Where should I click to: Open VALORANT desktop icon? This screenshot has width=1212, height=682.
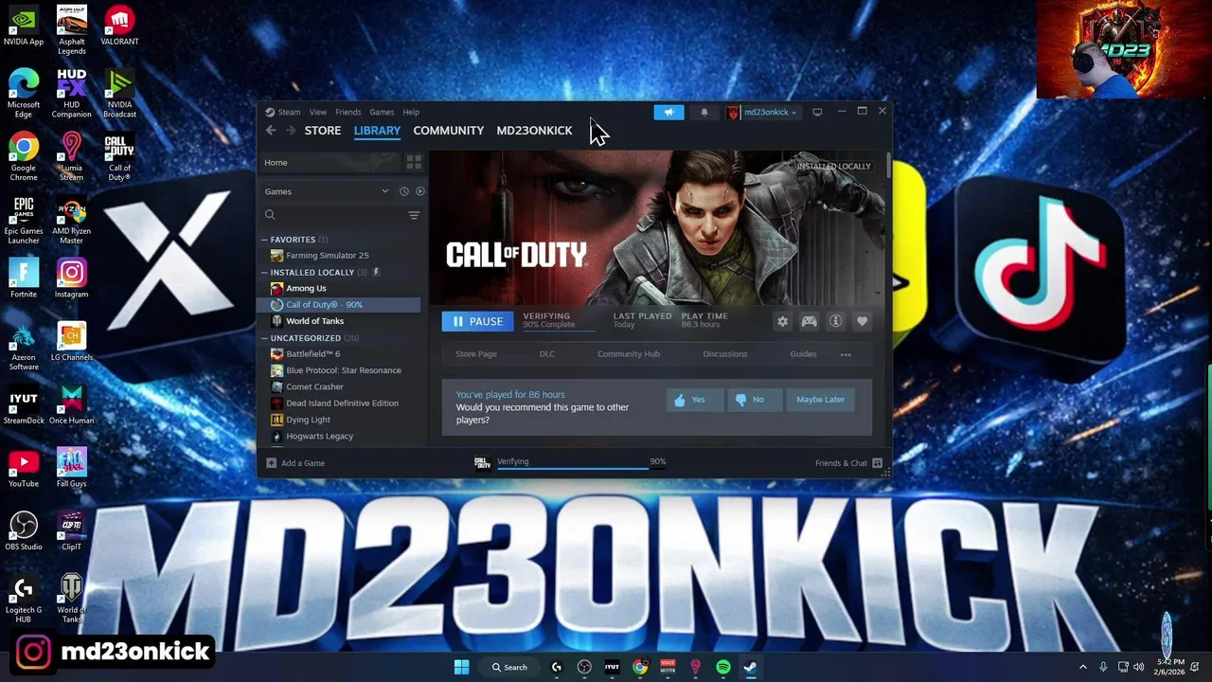[119, 26]
